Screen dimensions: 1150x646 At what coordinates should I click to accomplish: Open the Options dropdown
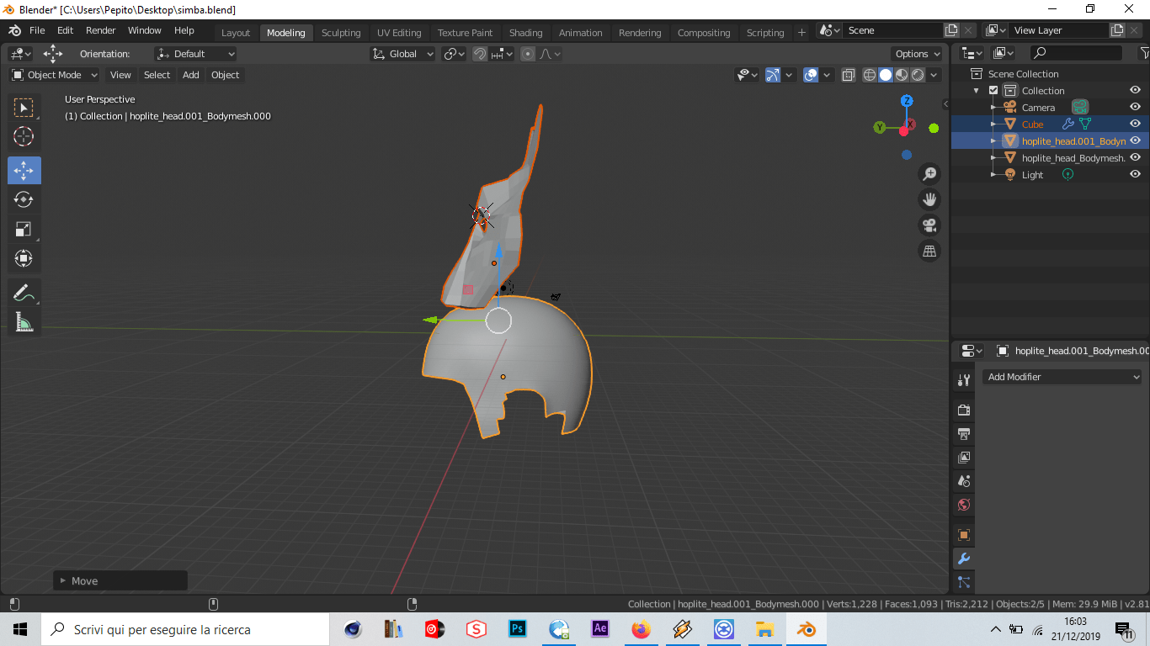(918, 54)
